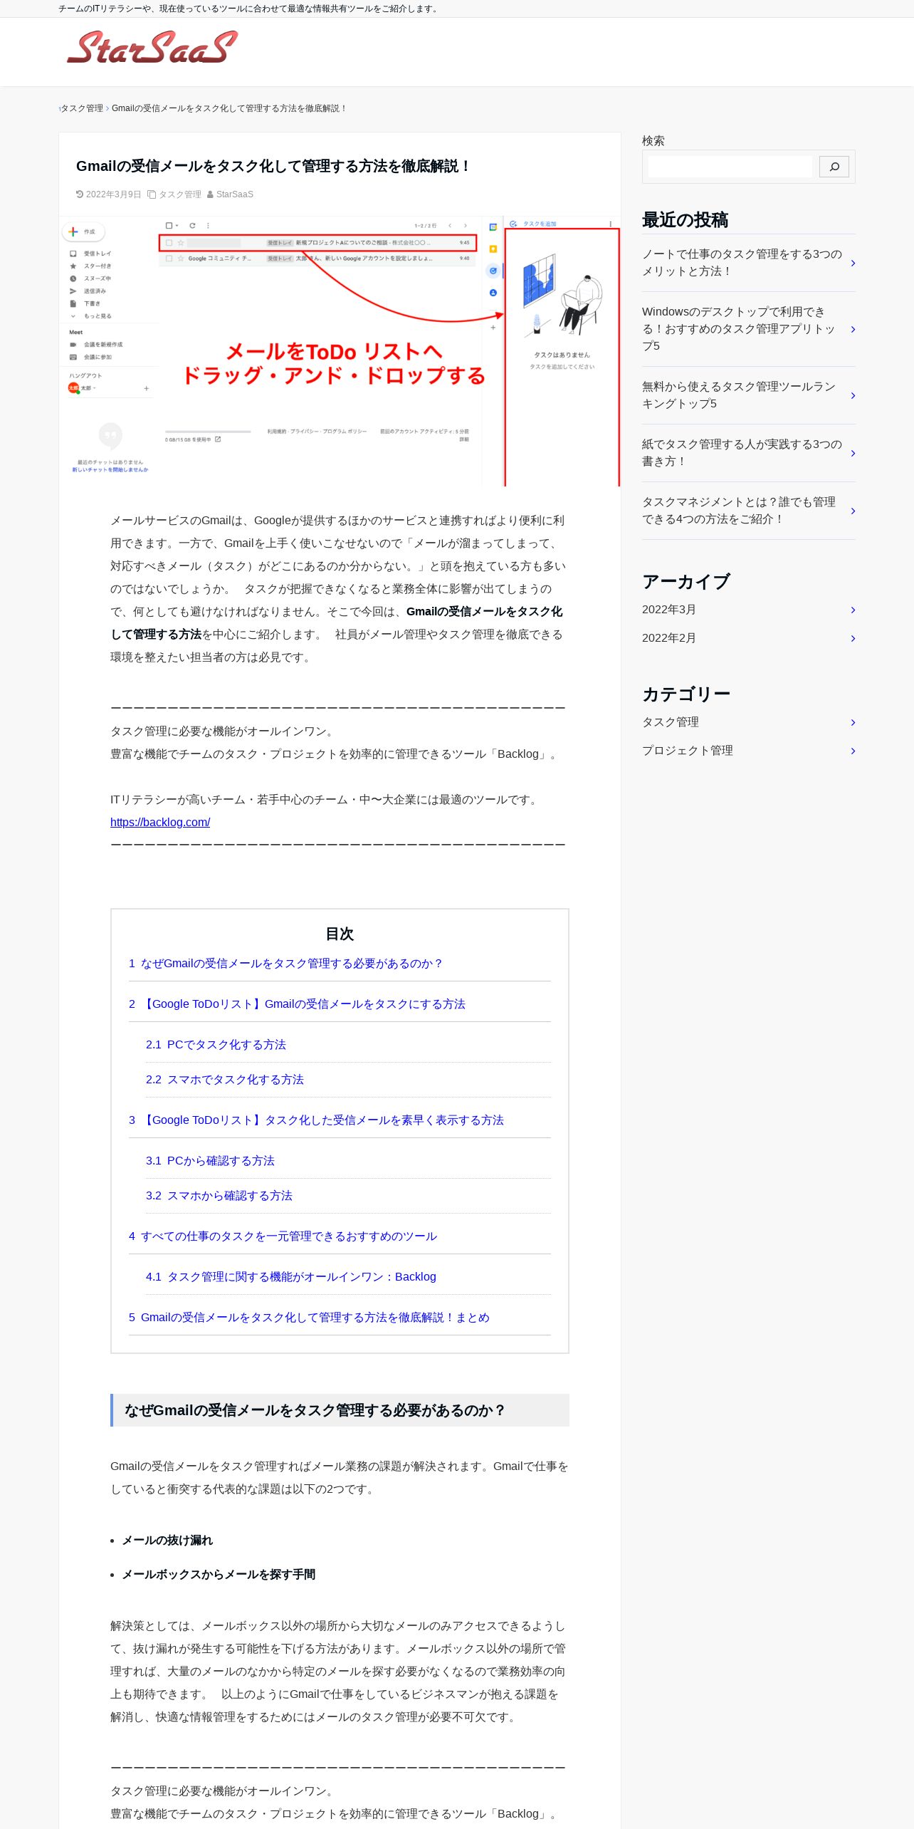Image resolution: width=914 pixels, height=1829 pixels.
Task: Jump to TOC item 4.1 Backlog
Action: tap(291, 1277)
